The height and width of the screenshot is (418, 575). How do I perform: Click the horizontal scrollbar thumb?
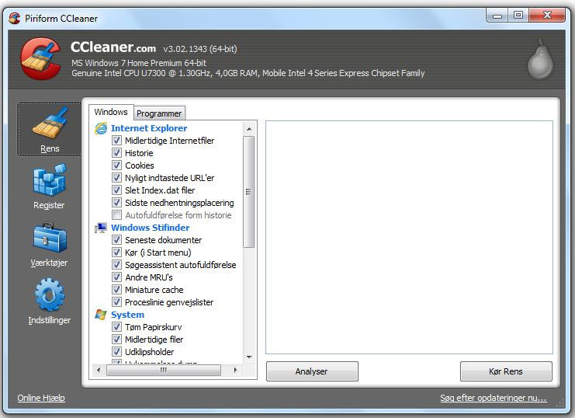coord(164,371)
